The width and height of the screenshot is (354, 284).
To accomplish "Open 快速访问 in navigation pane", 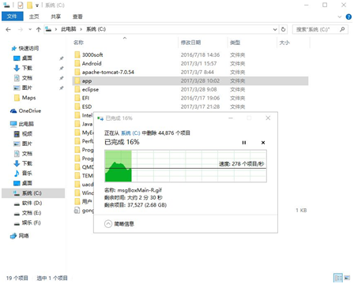I will 28,48.
